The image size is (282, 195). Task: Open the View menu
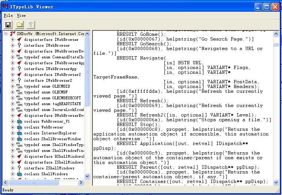pyautogui.click(x=22, y=15)
